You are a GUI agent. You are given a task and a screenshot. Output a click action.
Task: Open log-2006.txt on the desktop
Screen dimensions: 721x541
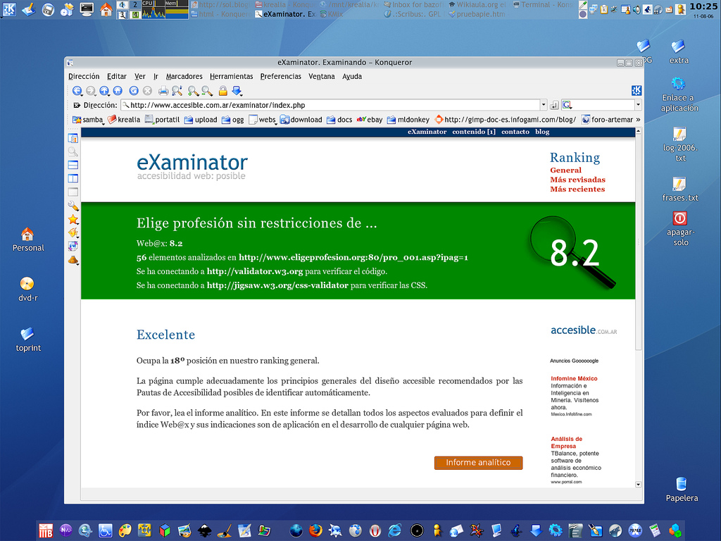point(680,144)
